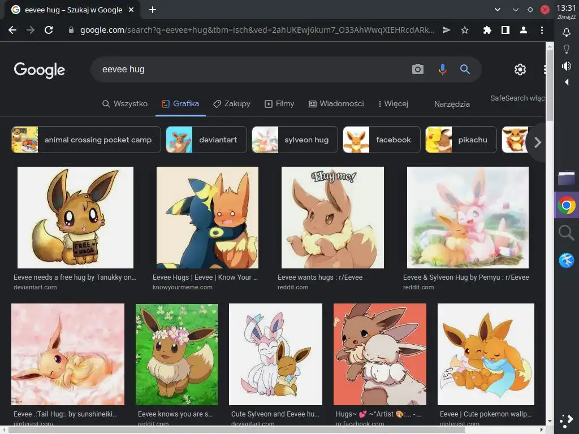579x434 pixels.
Task: Click the light bulb icon in side panel
Action: coord(567,49)
